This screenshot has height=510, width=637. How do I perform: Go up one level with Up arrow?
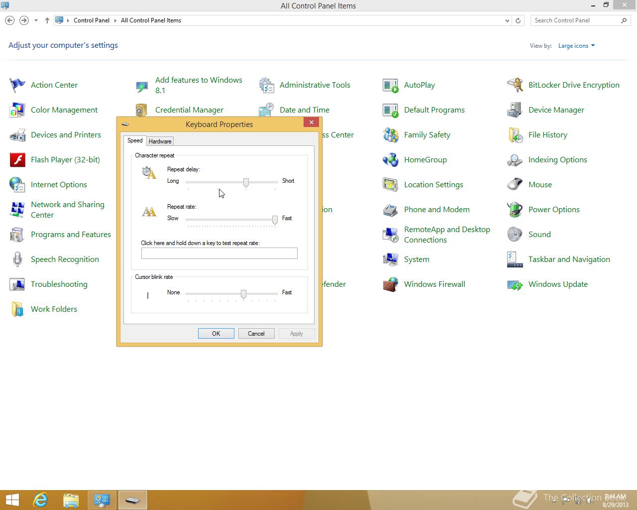click(47, 20)
